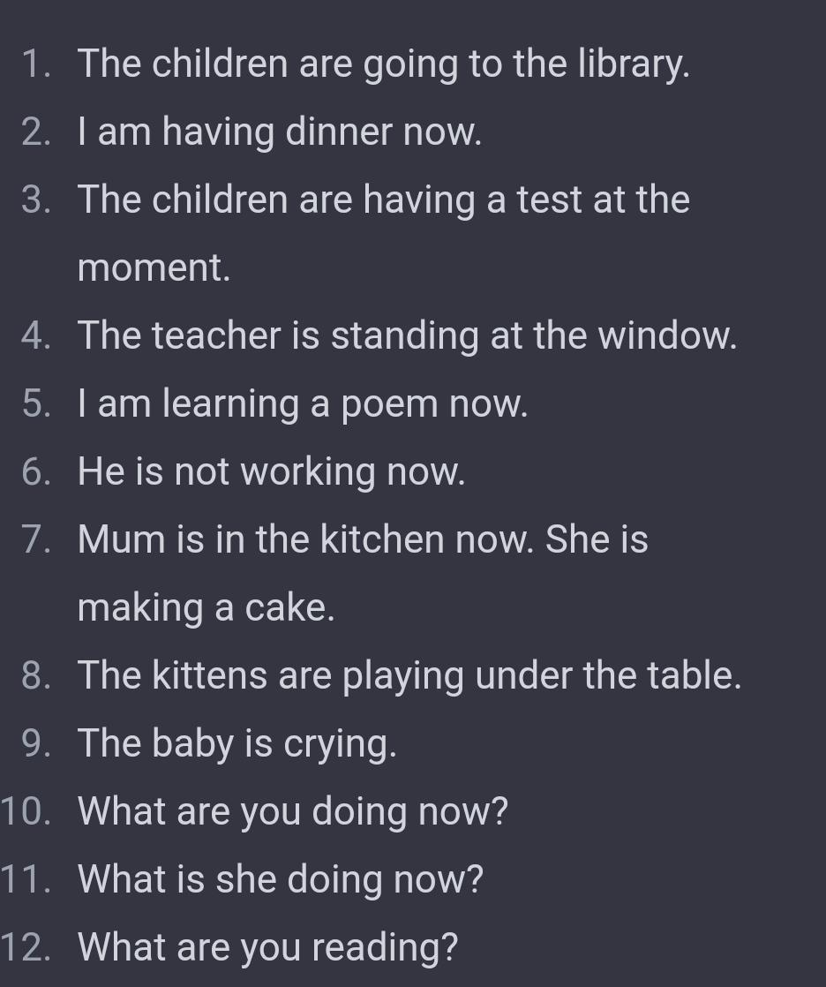Click the question 'What are you reading?'

(268, 947)
